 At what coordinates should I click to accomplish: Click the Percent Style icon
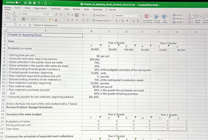tap(123, 21)
